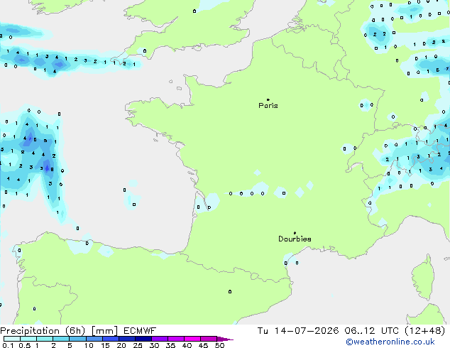Click the ECMWF model label
This screenshot has width=450, height=348.
(140, 331)
